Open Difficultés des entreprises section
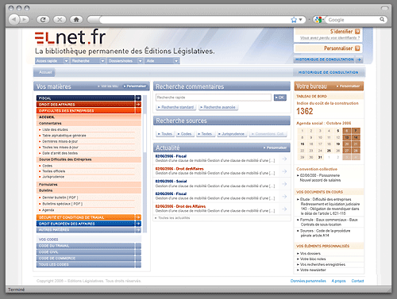This screenshot has width=397, height=299. 89,111
